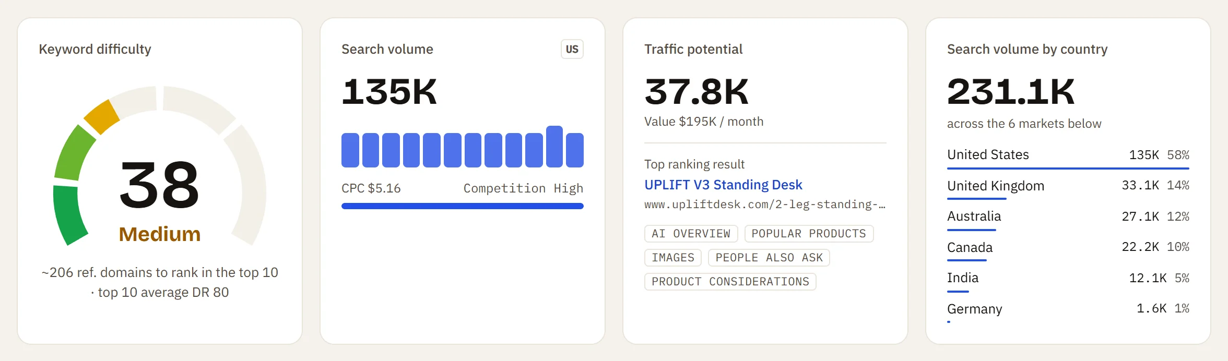
Task: Click the Medium difficulty label
Action: point(160,234)
